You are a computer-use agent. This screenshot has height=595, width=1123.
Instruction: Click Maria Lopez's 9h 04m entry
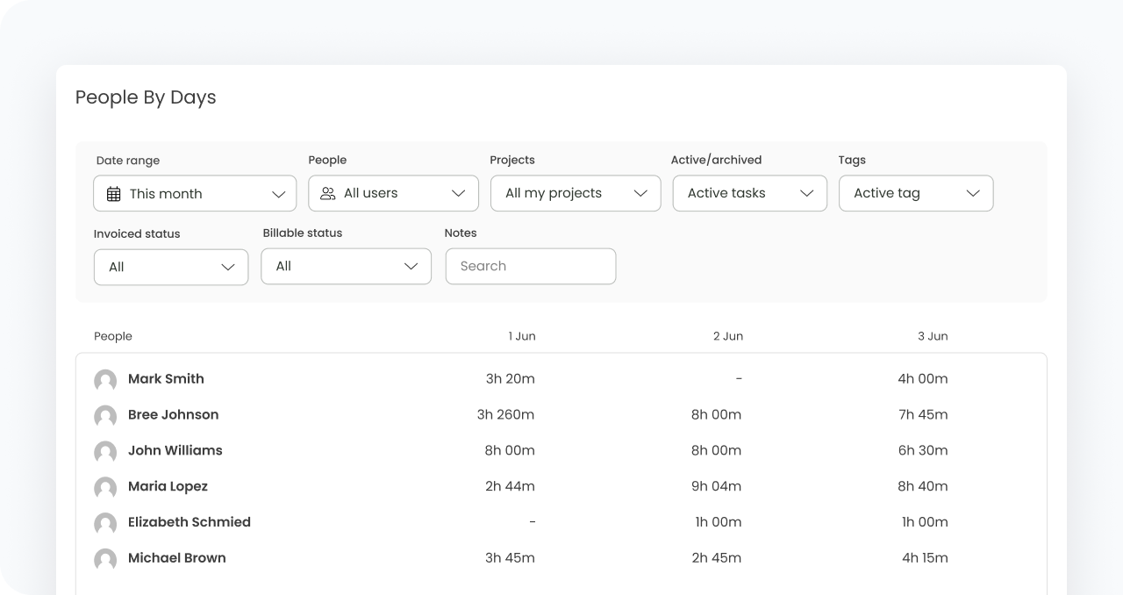click(x=716, y=486)
